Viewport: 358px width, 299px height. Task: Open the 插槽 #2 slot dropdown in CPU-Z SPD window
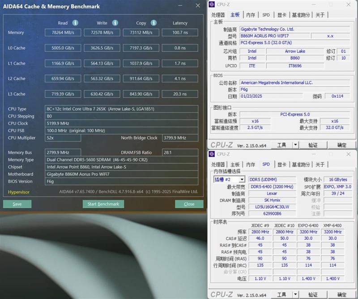(242, 179)
